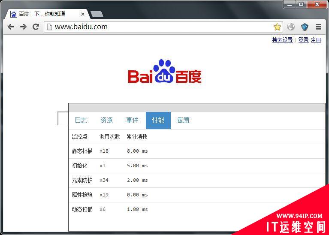Screen dimensions: 329x235
Task: Select the 初始化 row label
Action: coord(79,166)
